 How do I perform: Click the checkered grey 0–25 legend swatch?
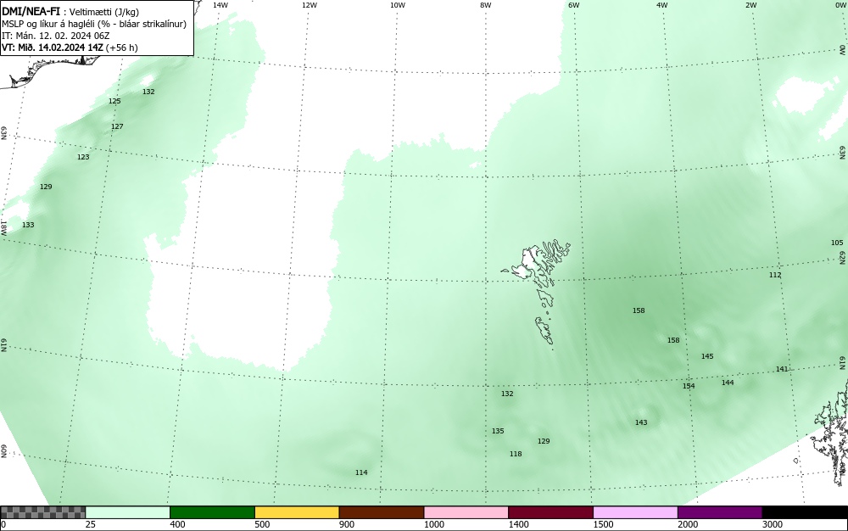tap(42, 512)
